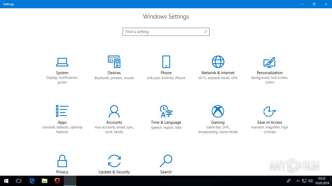The height and width of the screenshot is (186, 332).
Task: Click the Ease of Access label
Action: click(270, 122)
